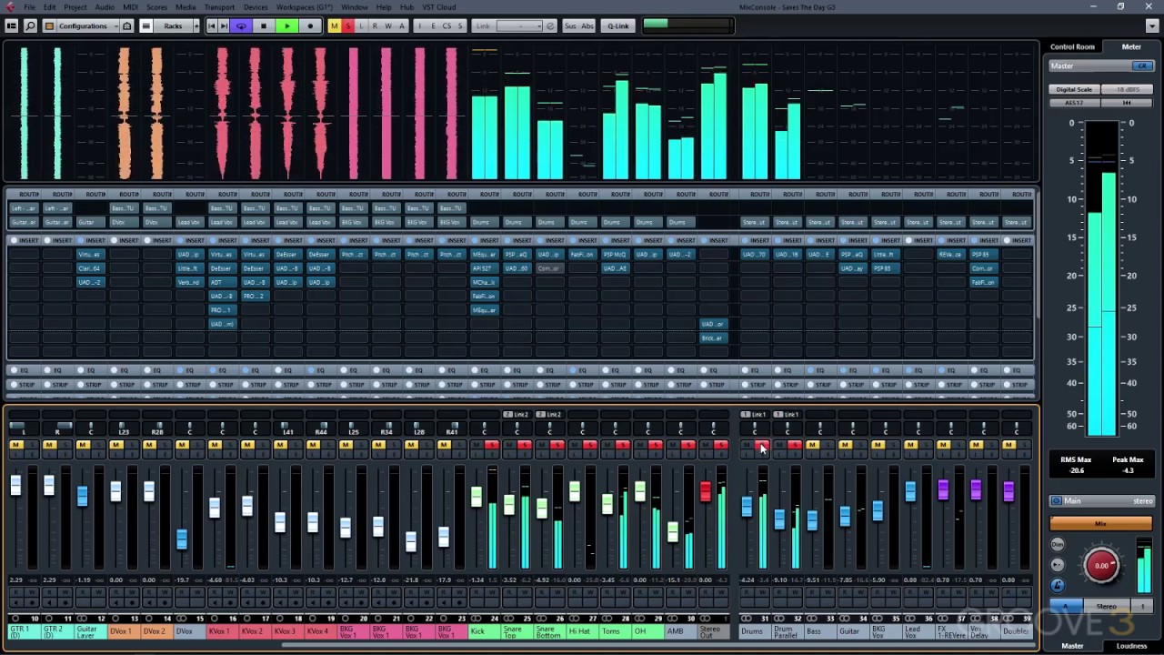Open the File menu
Image resolution: width=1164 pixels, height=655 pixels.
(29, 7)
